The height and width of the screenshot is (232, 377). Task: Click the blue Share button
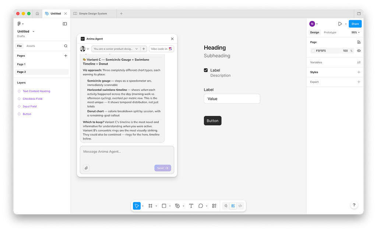click(x=355, y=24)
